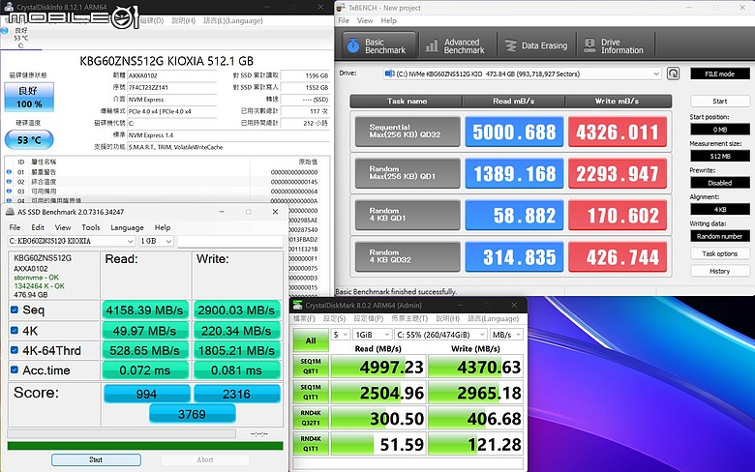Viewport: 755px width, 472px height.
Task: Expand CrystalDiskMark 1GiB size dropdown
Action: (372, 335)
